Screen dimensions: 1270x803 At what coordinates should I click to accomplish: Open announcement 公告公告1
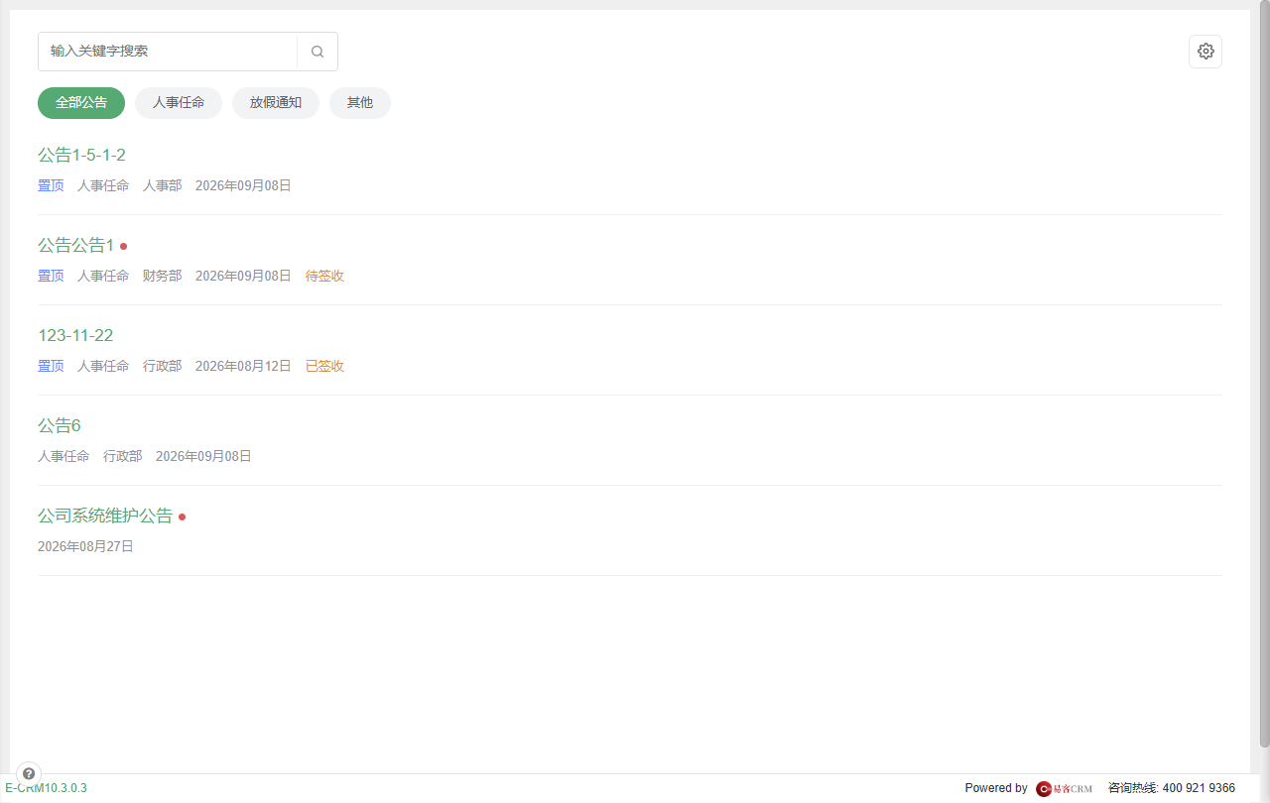76,245
